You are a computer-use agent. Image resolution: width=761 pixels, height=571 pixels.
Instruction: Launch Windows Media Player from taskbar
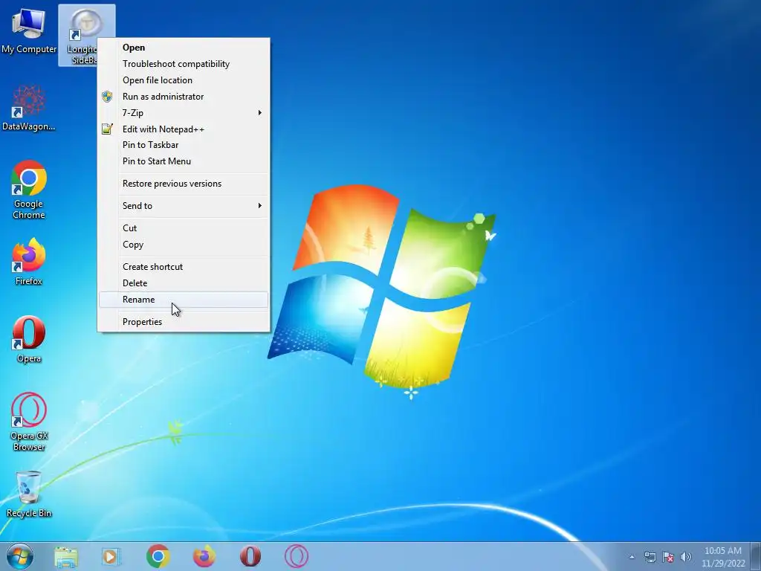pyautogui.click(x=111, y=556)
